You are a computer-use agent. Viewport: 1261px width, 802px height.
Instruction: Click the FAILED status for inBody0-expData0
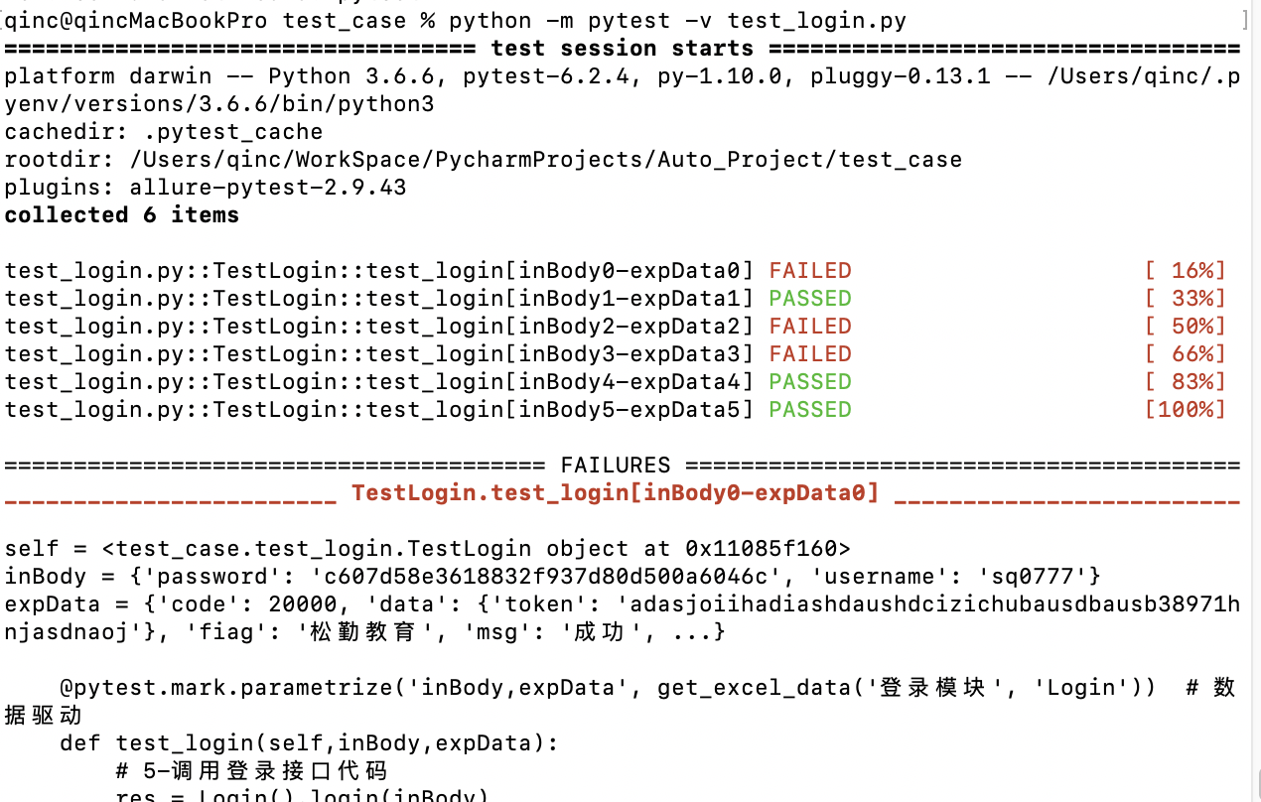(810, 271)
